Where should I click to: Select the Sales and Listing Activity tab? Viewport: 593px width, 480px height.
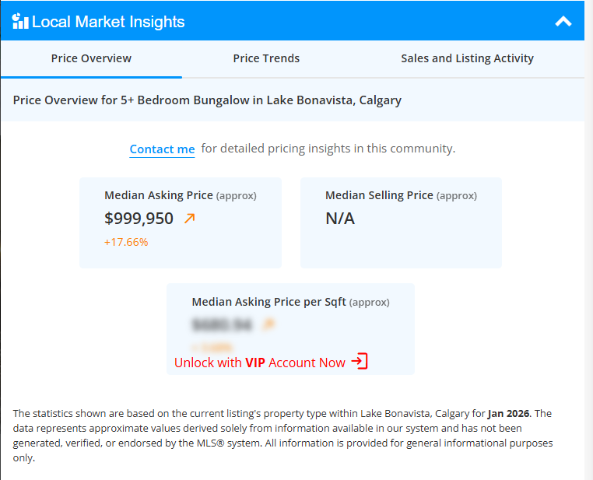click(x=467, y=58)
